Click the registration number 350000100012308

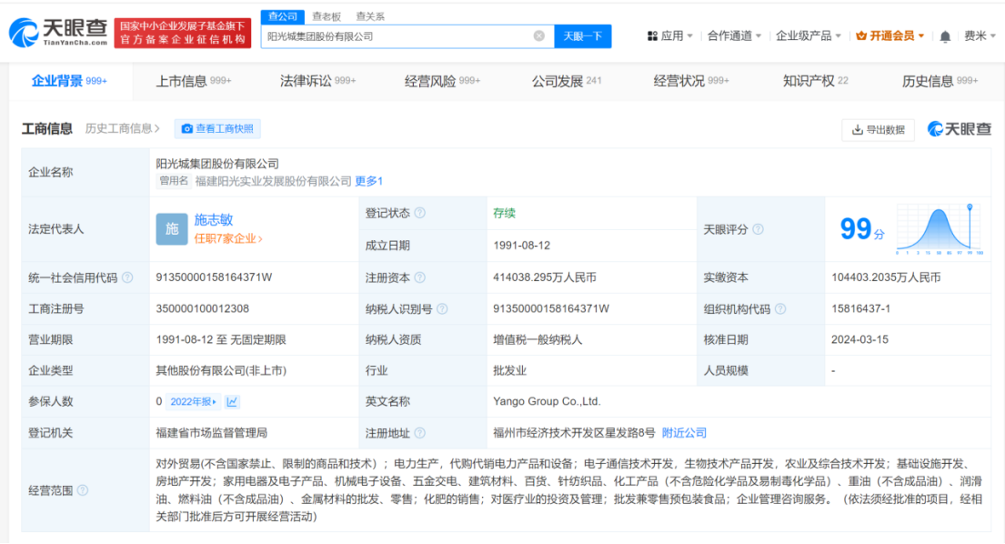coord(203,309)
